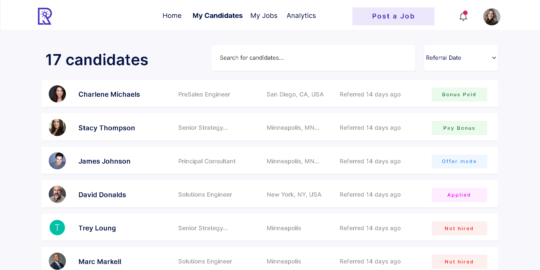
Task: Click Trey Loung's green T avatar
Action: click(57, 228)
